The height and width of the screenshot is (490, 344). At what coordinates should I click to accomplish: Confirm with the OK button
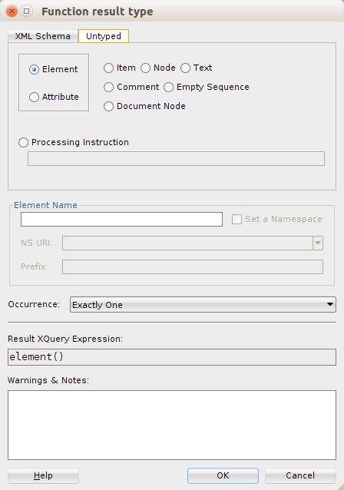[x=223, y=475]
